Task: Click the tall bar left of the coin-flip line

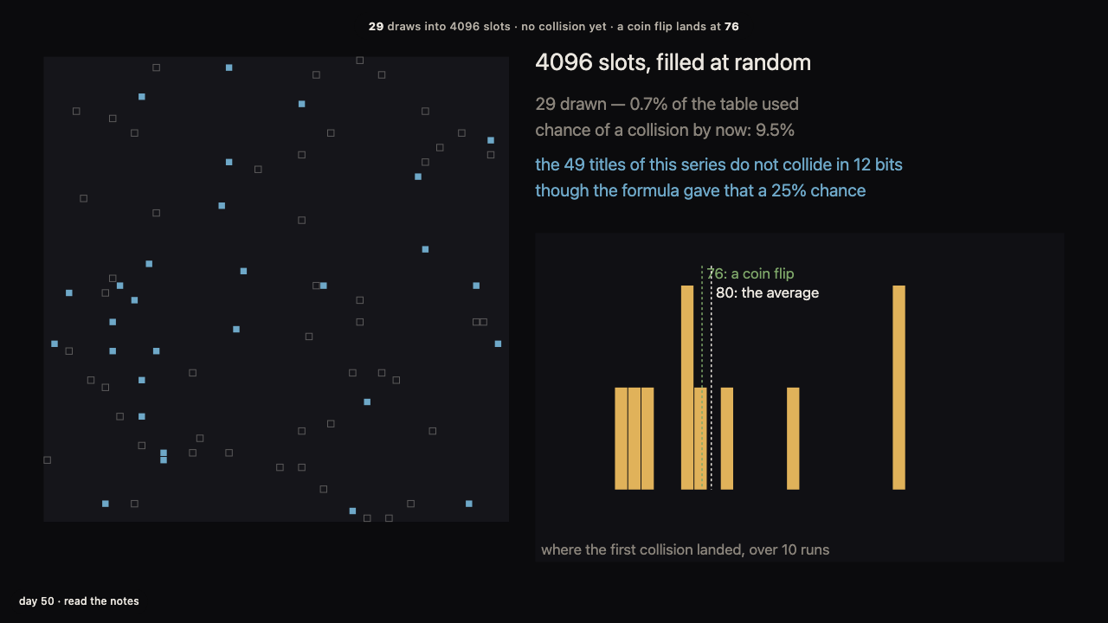Action: pos(687,388)
